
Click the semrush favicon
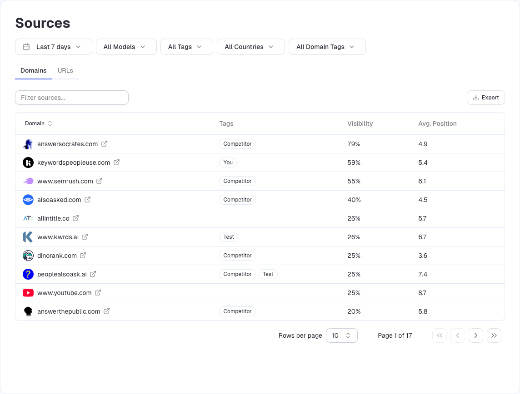[x=28, y=181]
